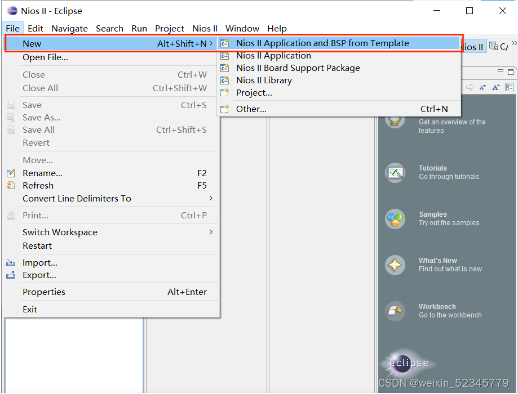Open the Run menu
Screen dimensions: 518x394
(139, 28)
